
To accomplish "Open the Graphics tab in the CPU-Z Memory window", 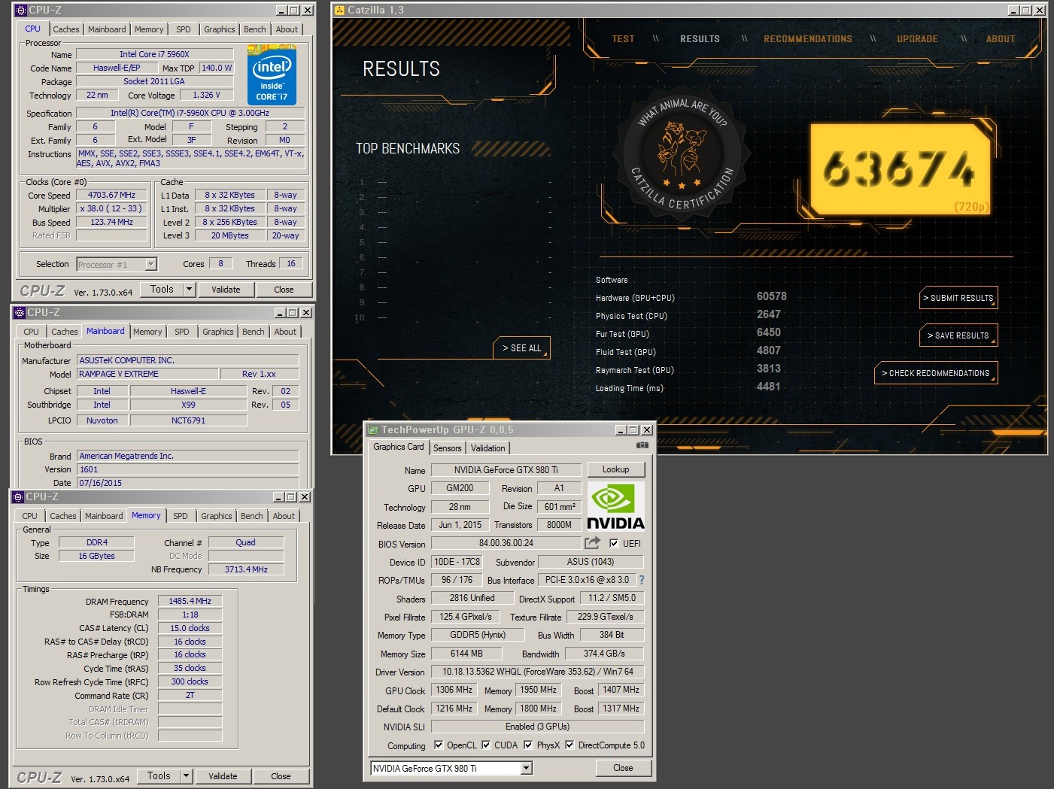I will point(217,516).
